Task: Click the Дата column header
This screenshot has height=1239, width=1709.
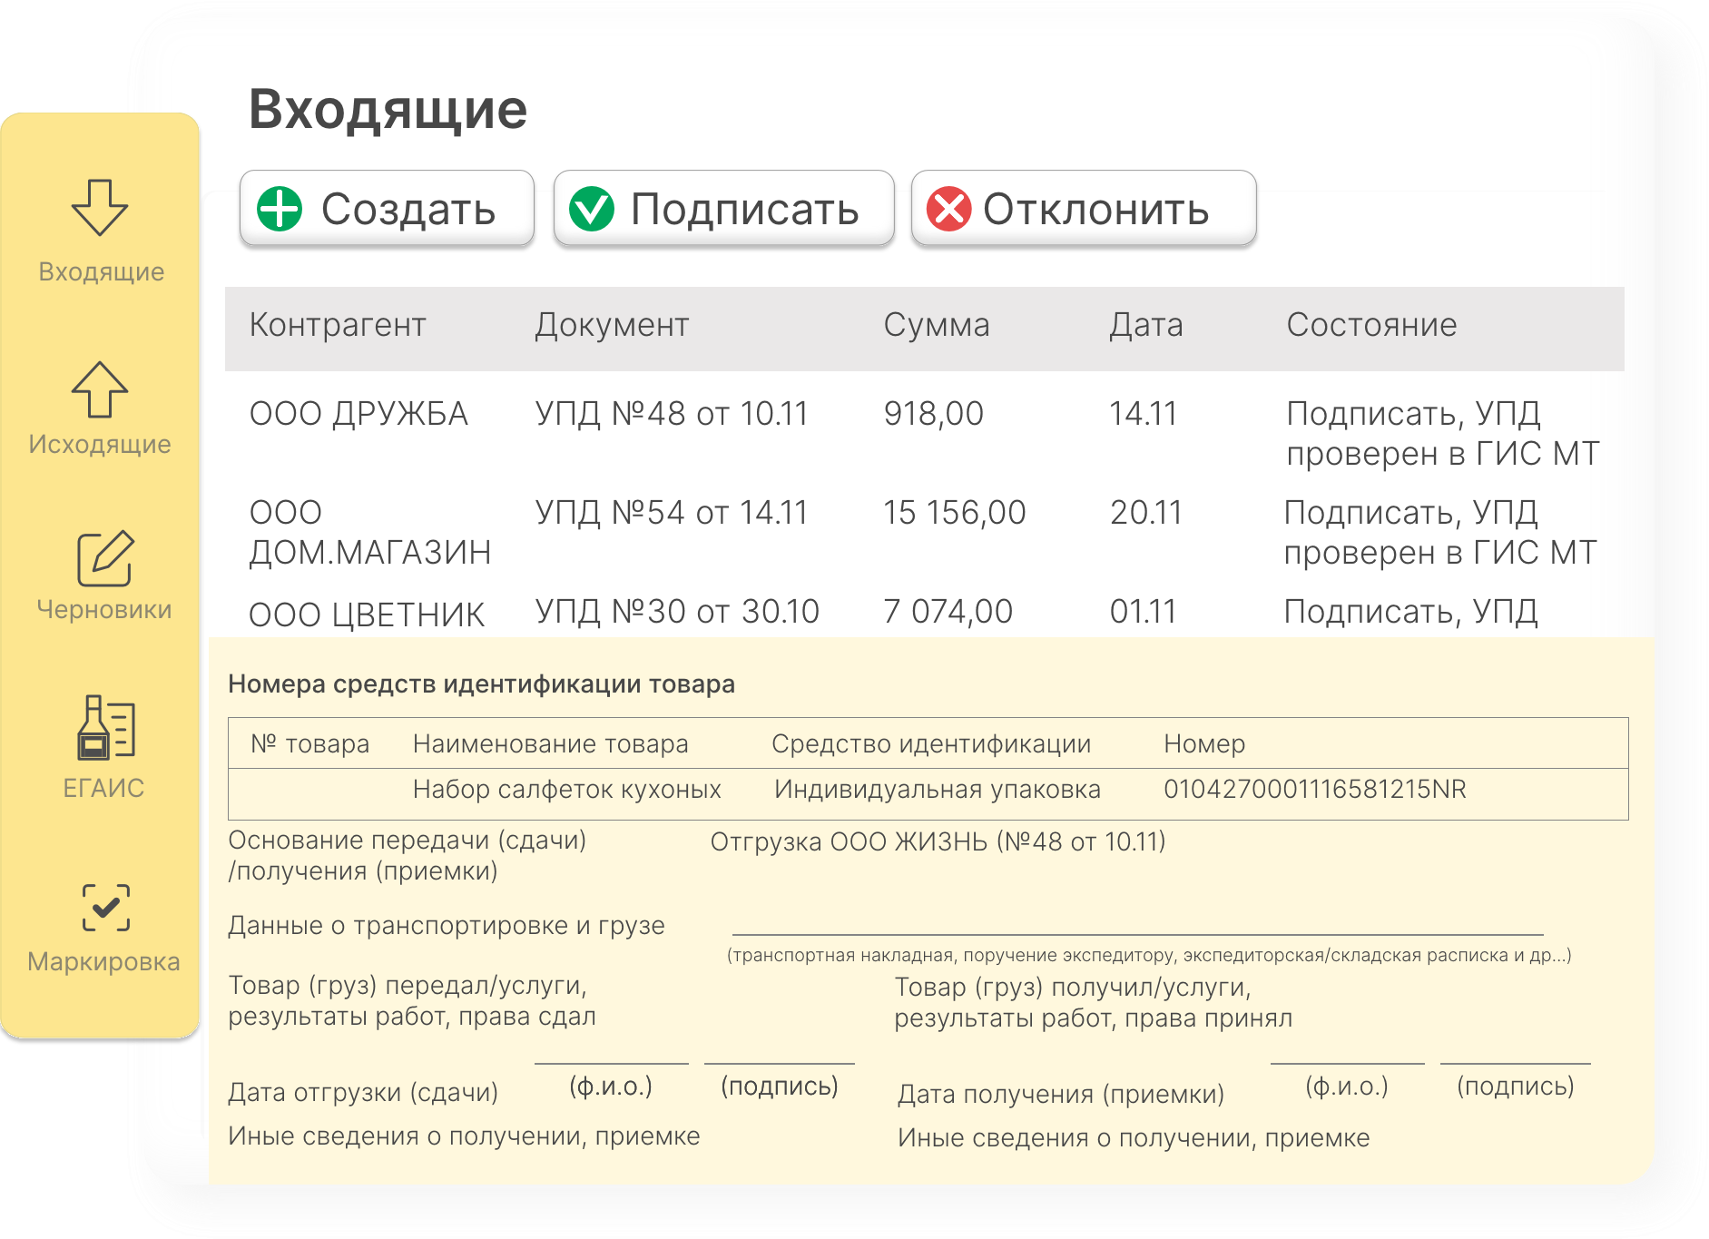Action: coord(1145,325)
